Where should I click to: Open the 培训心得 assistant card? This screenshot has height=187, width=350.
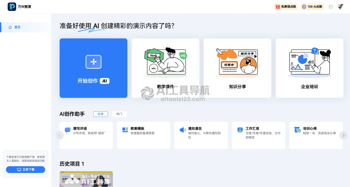(316, 135)
